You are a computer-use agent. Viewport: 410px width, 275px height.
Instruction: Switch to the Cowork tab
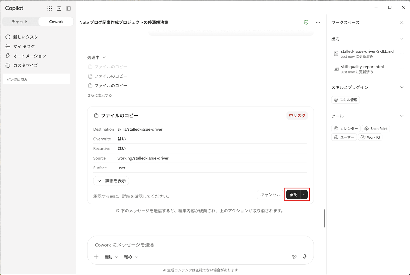[x=56, y=22]
